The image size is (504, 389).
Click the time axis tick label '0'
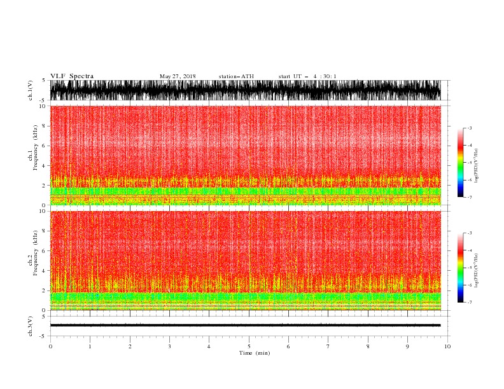pos(50,346)
